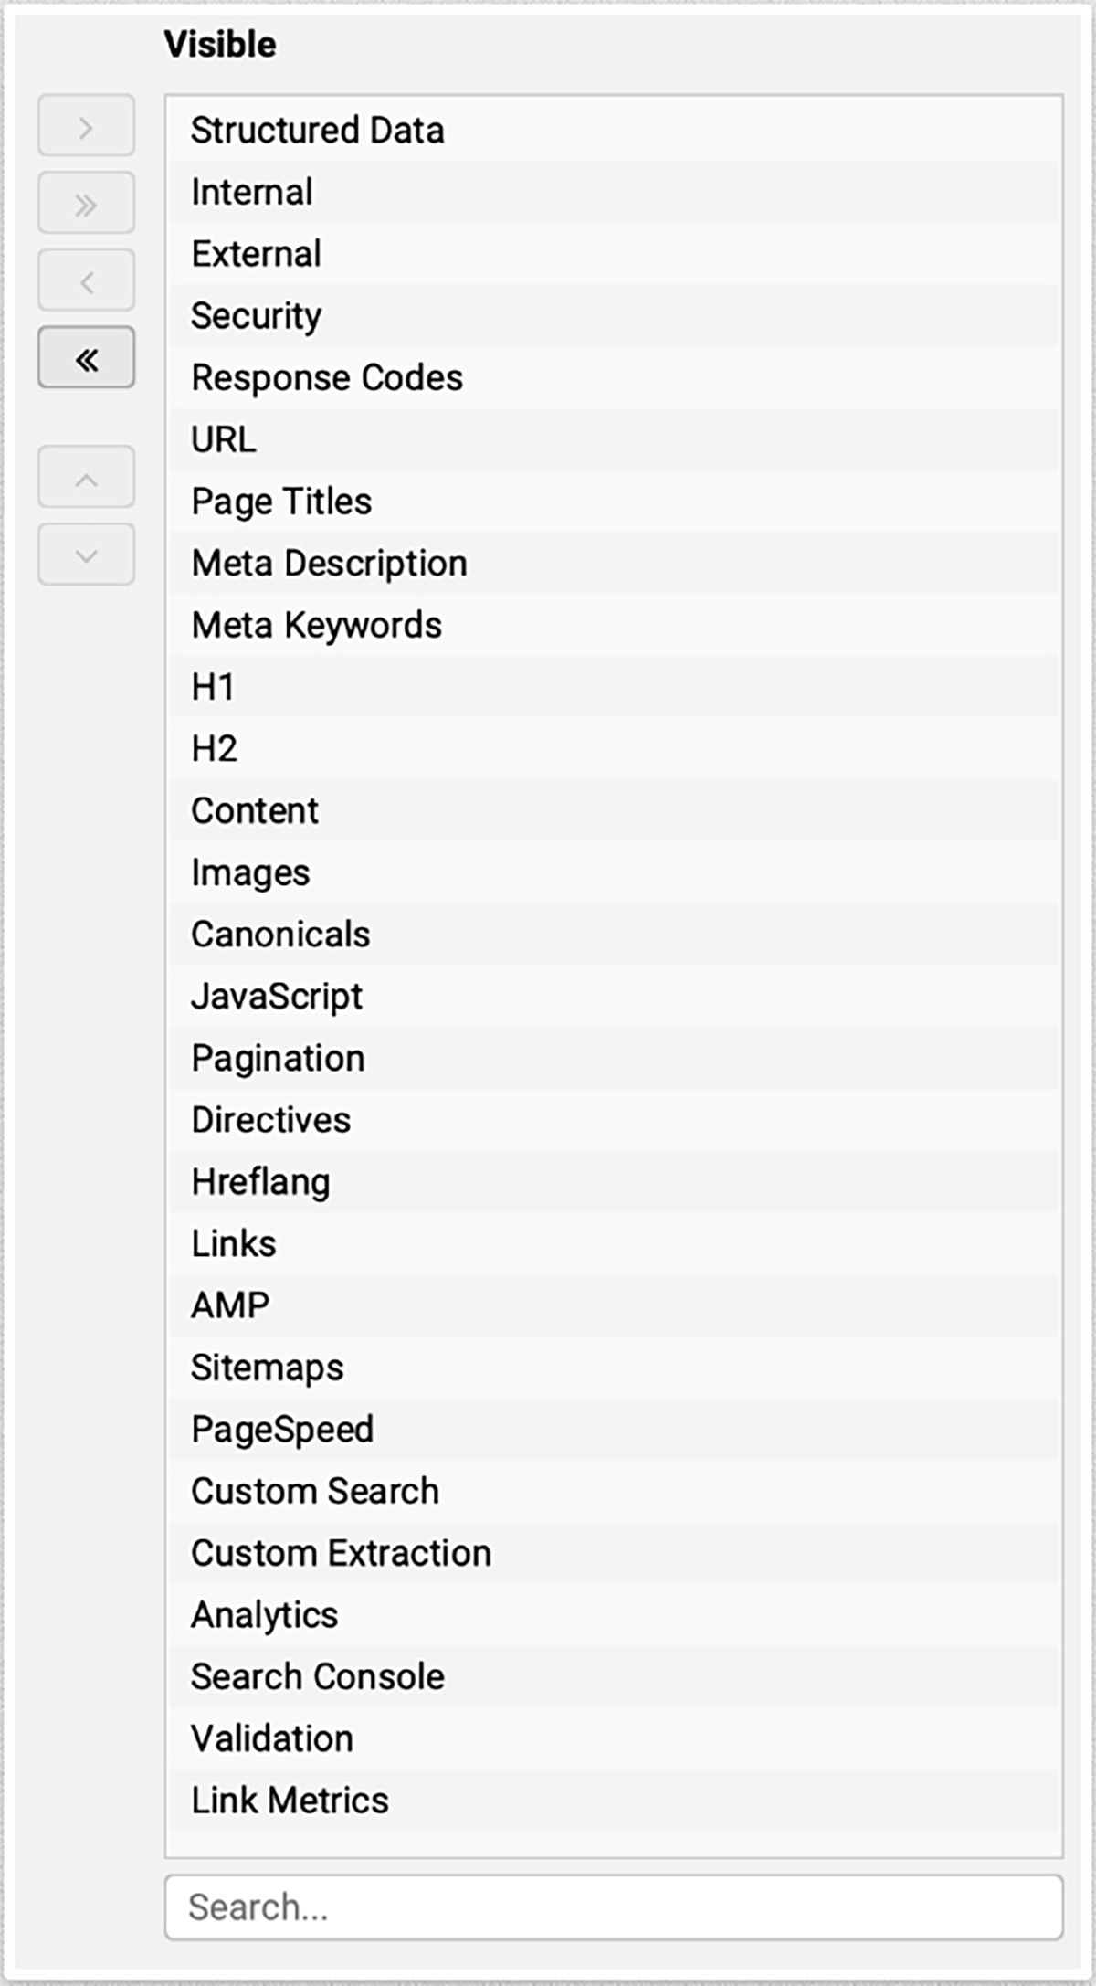The height and width of the screenshot is (1986, 1096).
Task: Click the double right arrow move-all button
Action: pyautogui.click(x=86, y=203)
